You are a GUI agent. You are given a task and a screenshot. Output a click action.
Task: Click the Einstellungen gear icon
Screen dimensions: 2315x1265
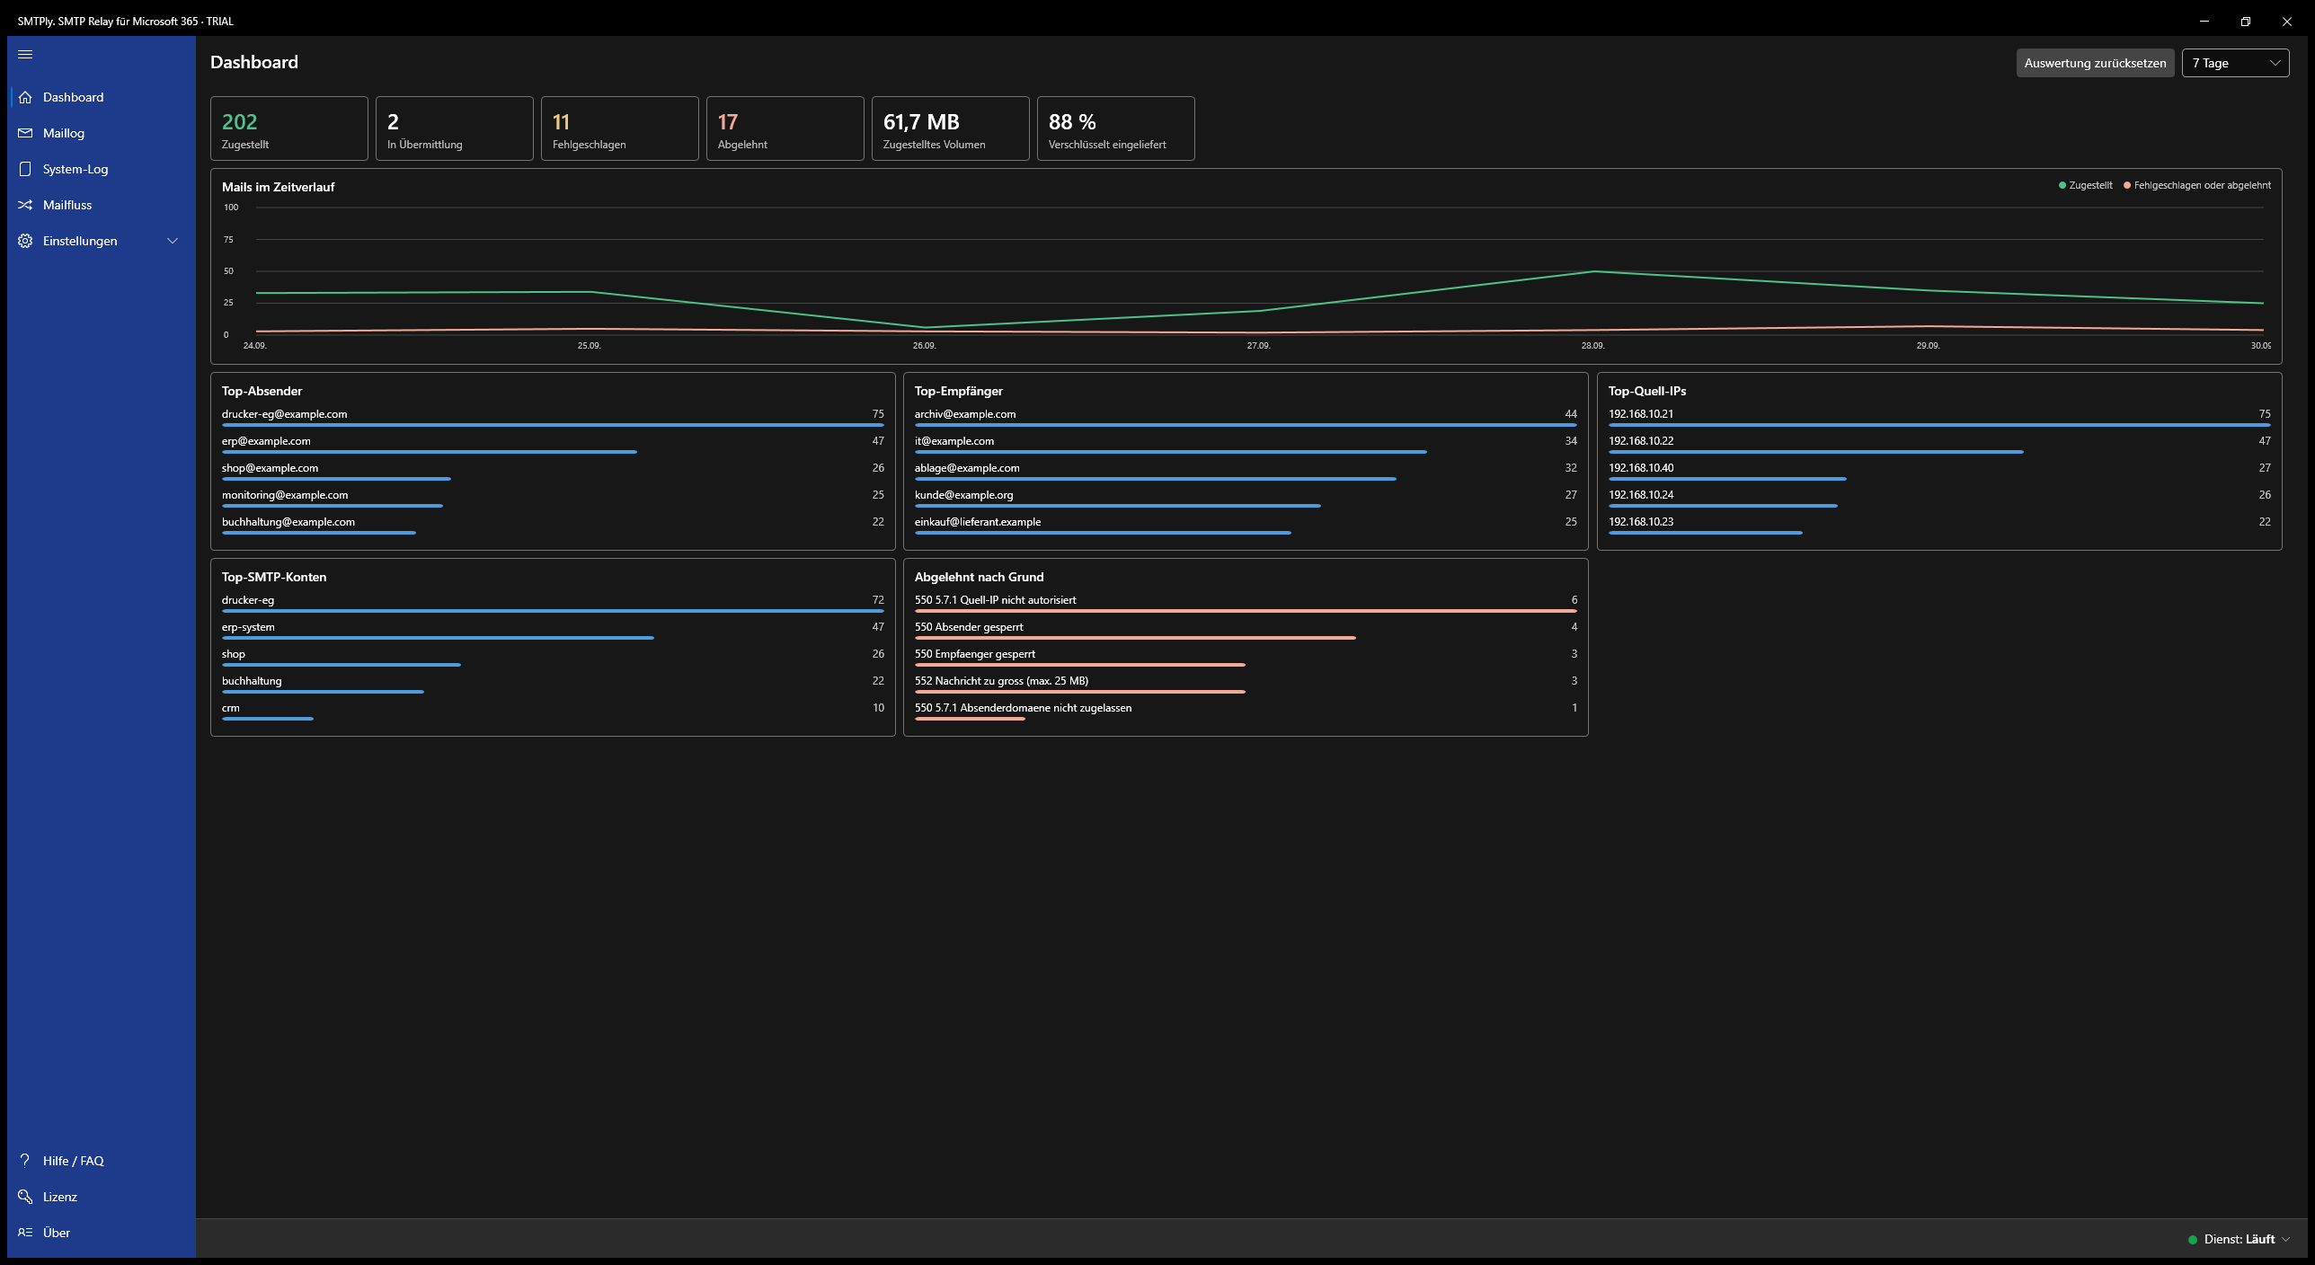tap(25, 241)
